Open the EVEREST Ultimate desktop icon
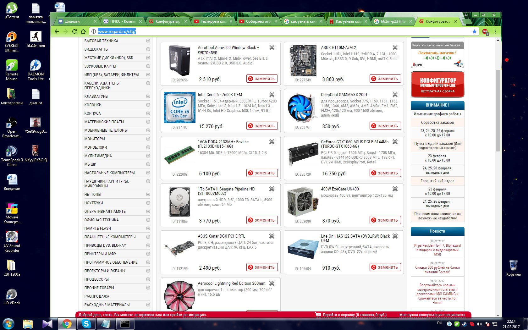 [12, 41]
